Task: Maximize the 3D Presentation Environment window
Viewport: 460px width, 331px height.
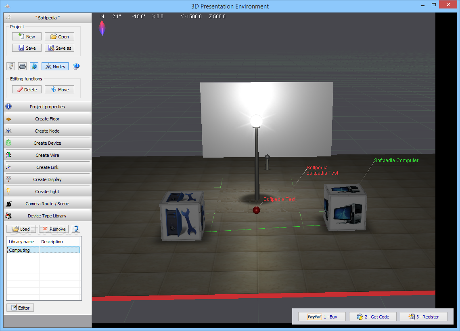Action: pos(434,5)
